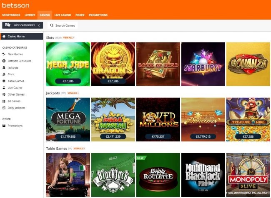Select the Casino tab
Viewport: 271px width, 198px height.
point(45,15)
